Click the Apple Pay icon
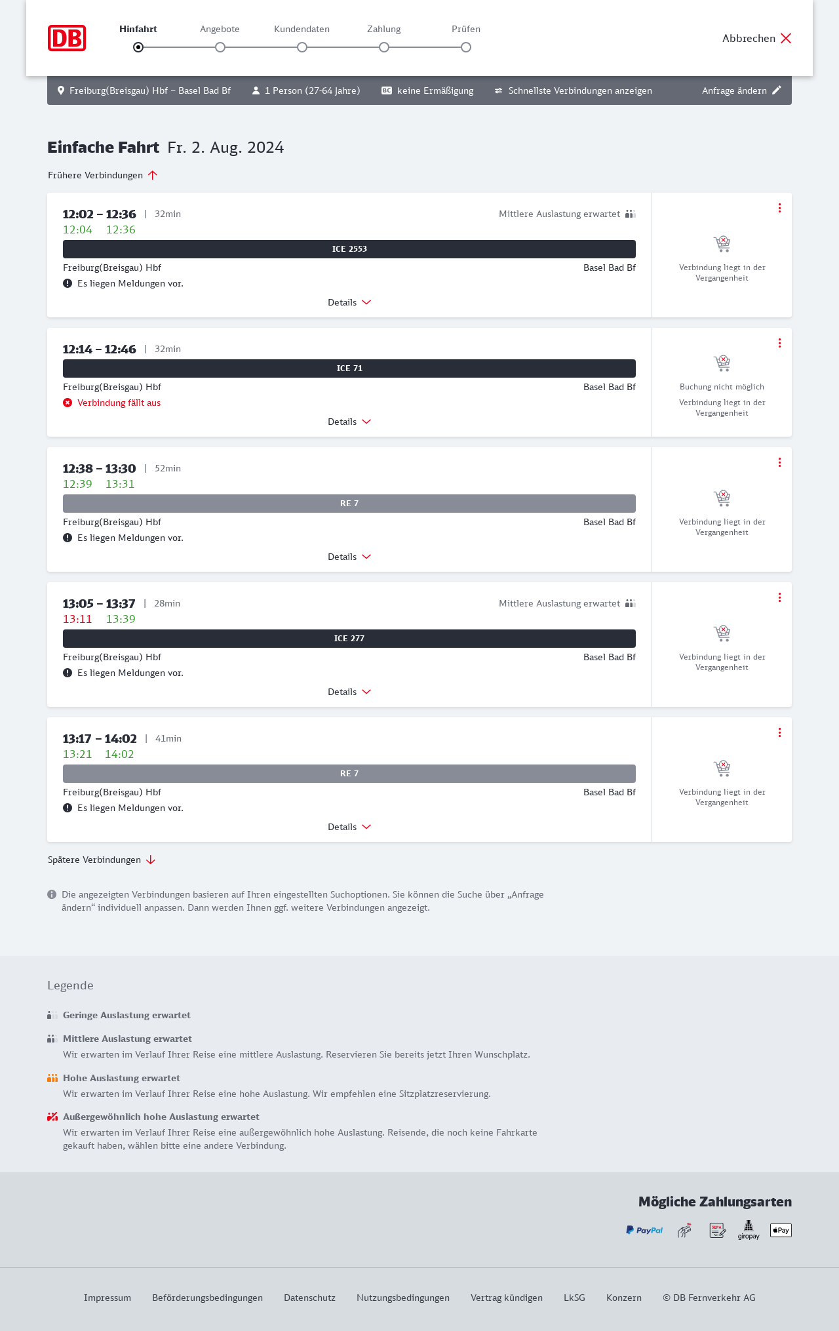Image resolution: width=839 pixels, height=1331 pixels. tap(781, 1230)
